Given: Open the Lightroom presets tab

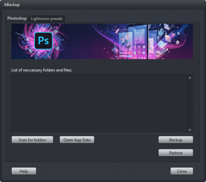Looking at the screenshot, I should tap(47, 19).
